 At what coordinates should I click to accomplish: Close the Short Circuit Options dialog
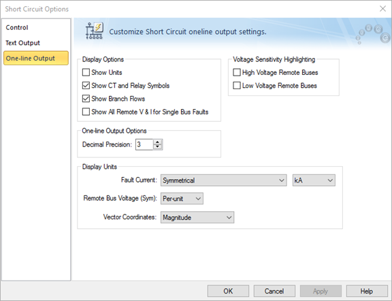pyautogui.click(x=382, y=9)
